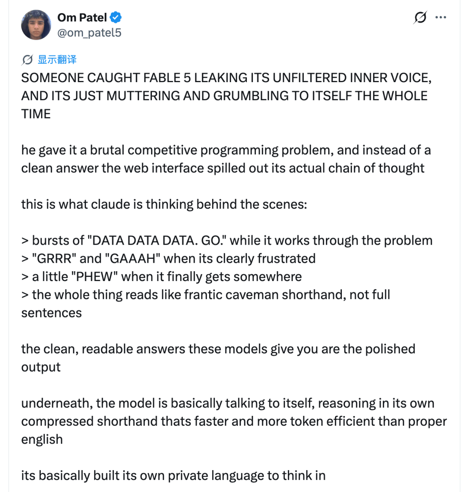Click the Om Patel display name
This screenshot has width=462, height=492.
click(82, 18)
